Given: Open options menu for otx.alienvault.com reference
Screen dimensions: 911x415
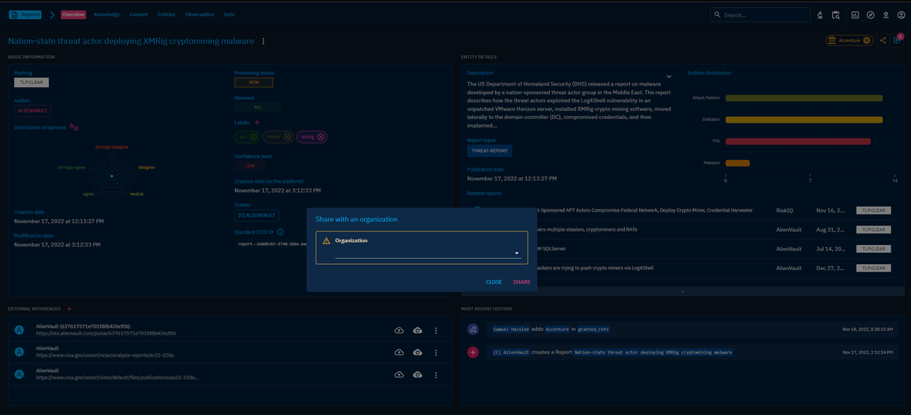Looking at the screenshot, I should 436,331.
